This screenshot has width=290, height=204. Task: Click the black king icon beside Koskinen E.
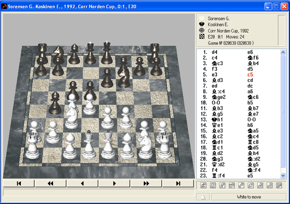click(202, 24)
